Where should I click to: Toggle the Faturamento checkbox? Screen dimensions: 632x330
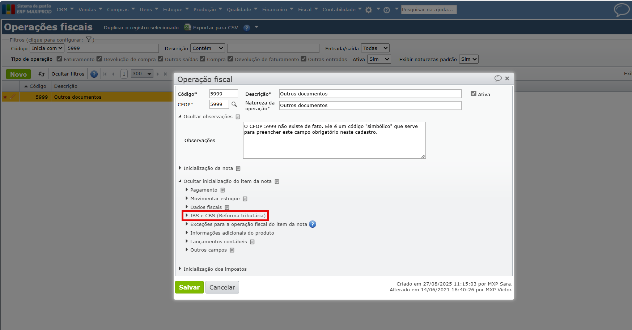(60, 59)
